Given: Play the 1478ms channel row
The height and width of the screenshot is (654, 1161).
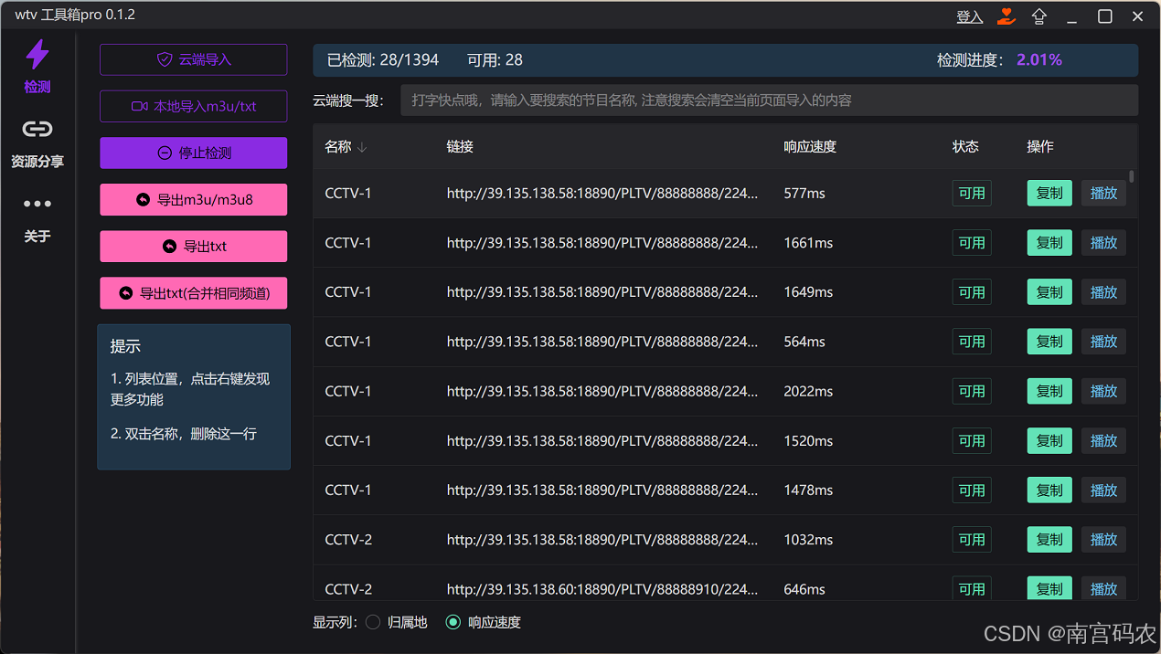Looking at the screenshot, I should click(x=1103, y=490).
